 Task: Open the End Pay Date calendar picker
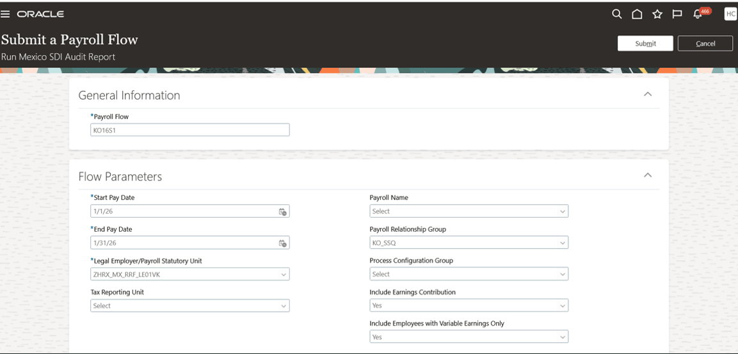click(282, 243)
